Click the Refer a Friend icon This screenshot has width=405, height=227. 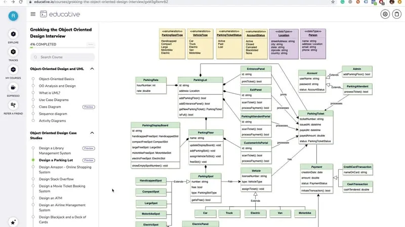coord(13,105)
